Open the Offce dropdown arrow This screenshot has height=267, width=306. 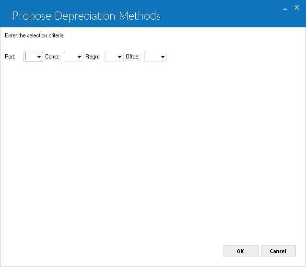tap(163, 57)
